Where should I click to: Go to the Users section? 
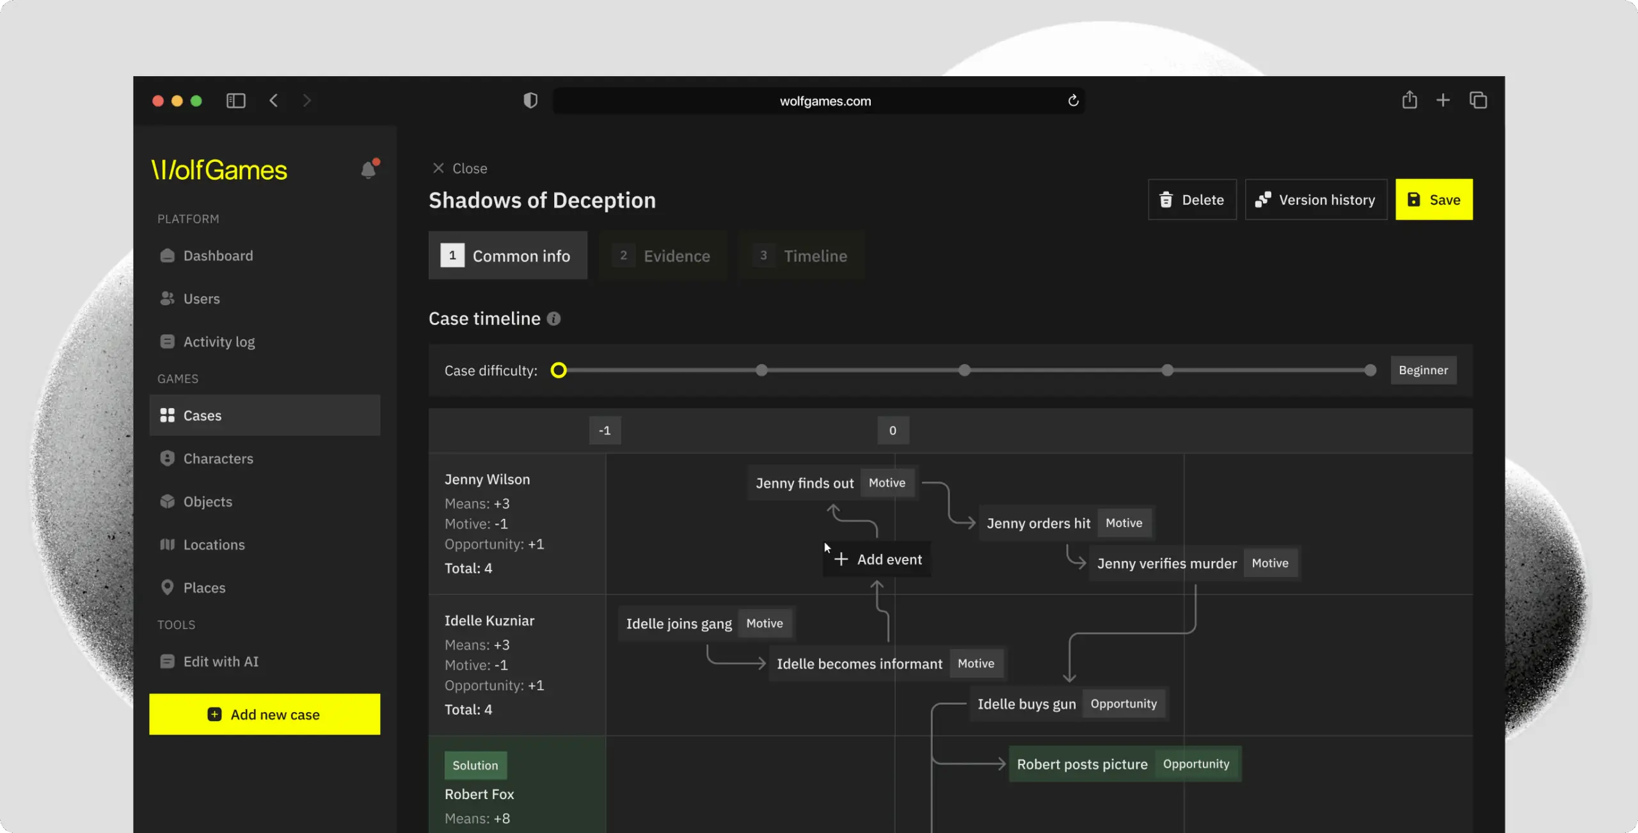click(x=201, y=299)
